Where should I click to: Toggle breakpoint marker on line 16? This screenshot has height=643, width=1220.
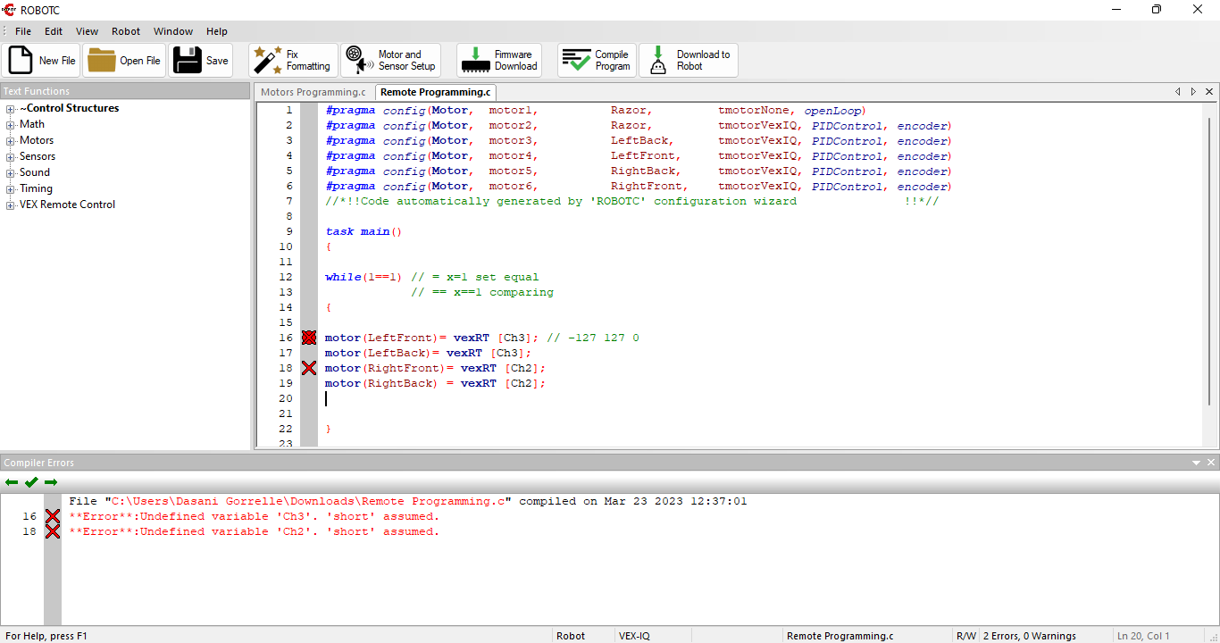(309, 338)
